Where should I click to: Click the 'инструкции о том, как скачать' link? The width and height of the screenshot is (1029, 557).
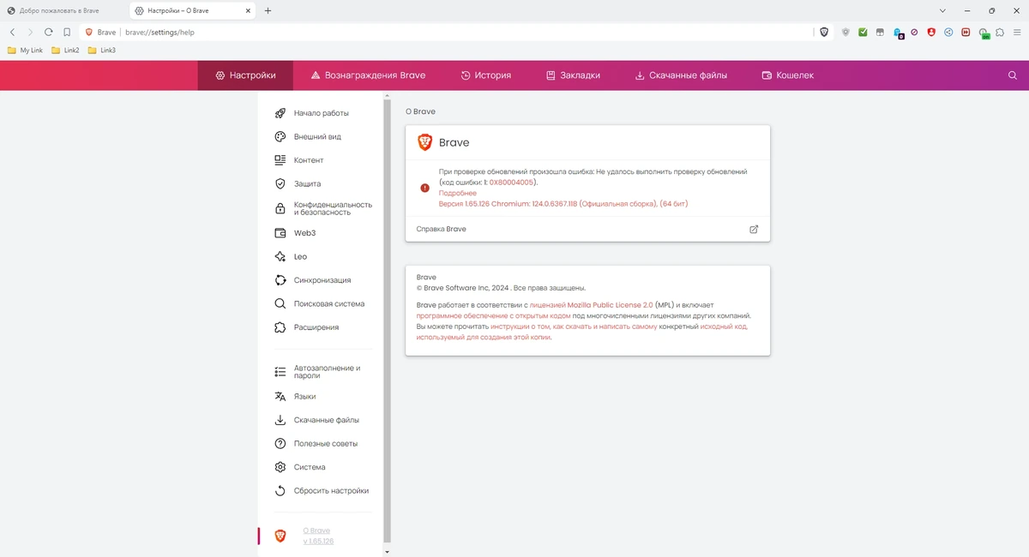point(574,326)
